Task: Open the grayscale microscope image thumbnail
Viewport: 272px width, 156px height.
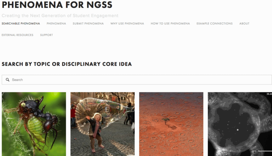Action: [240, 124]
